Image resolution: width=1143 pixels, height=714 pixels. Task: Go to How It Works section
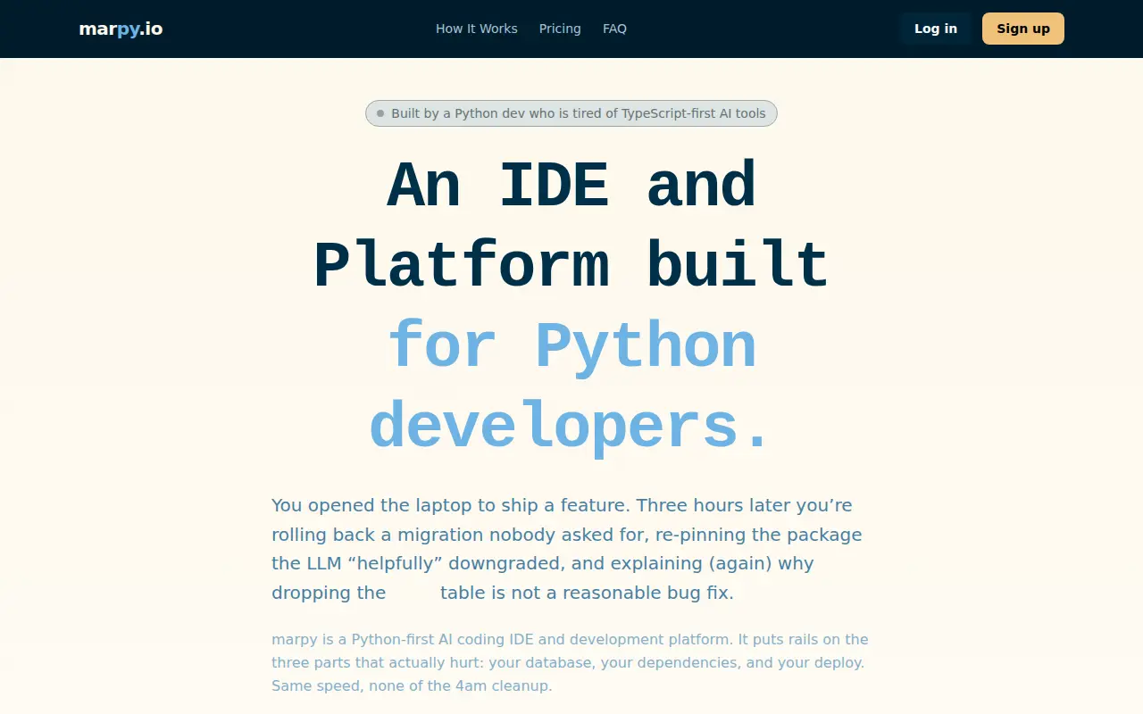pos(476,29)
